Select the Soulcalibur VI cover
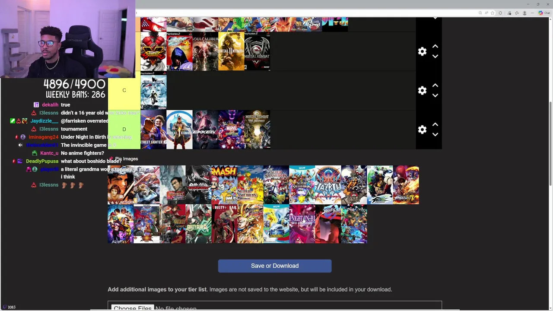The width and height of the screenshot is (553, 311). 205,51
